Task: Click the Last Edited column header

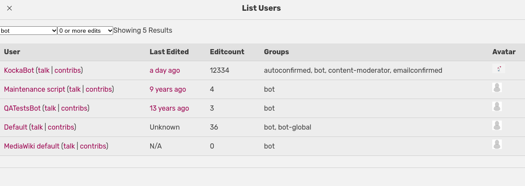Action: coord(169,52)
